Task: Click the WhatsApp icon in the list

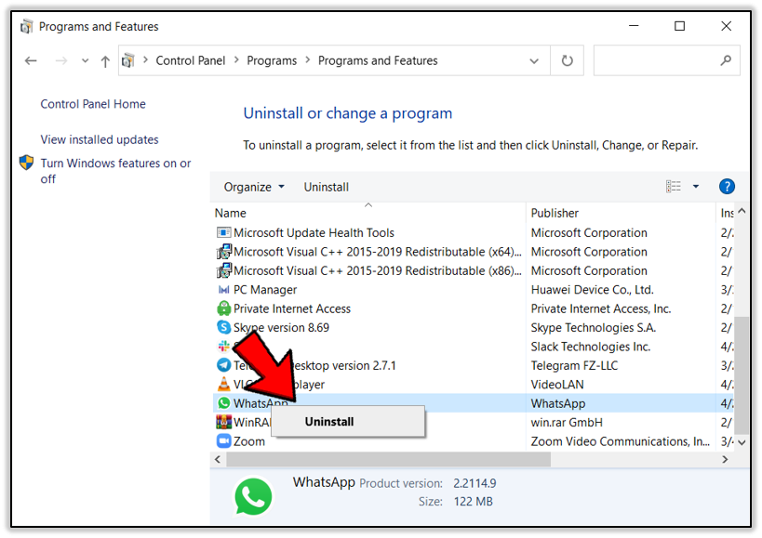Action: (223, 403)
